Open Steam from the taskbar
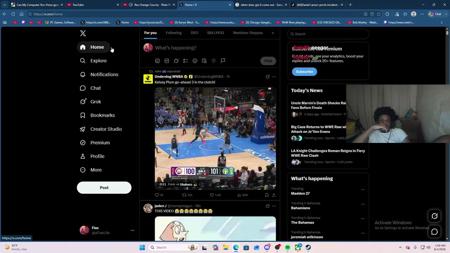This screenshot has width=450, height=253. (308, 247)
